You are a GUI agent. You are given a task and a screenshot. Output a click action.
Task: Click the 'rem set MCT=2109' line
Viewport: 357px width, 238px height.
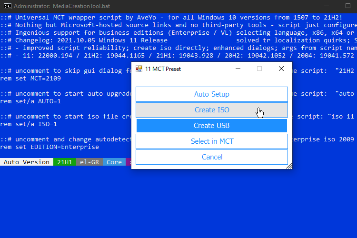tap(30, 79)
